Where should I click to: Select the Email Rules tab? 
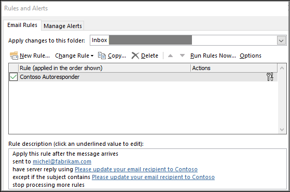point(22,25)
